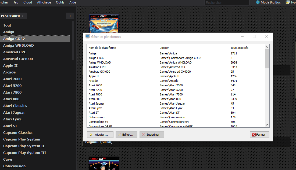Select the Atari Jaguar row in dialog
The width and height of the screenshot is (296, 170).
pyautogui.click(x=176, y=104)
